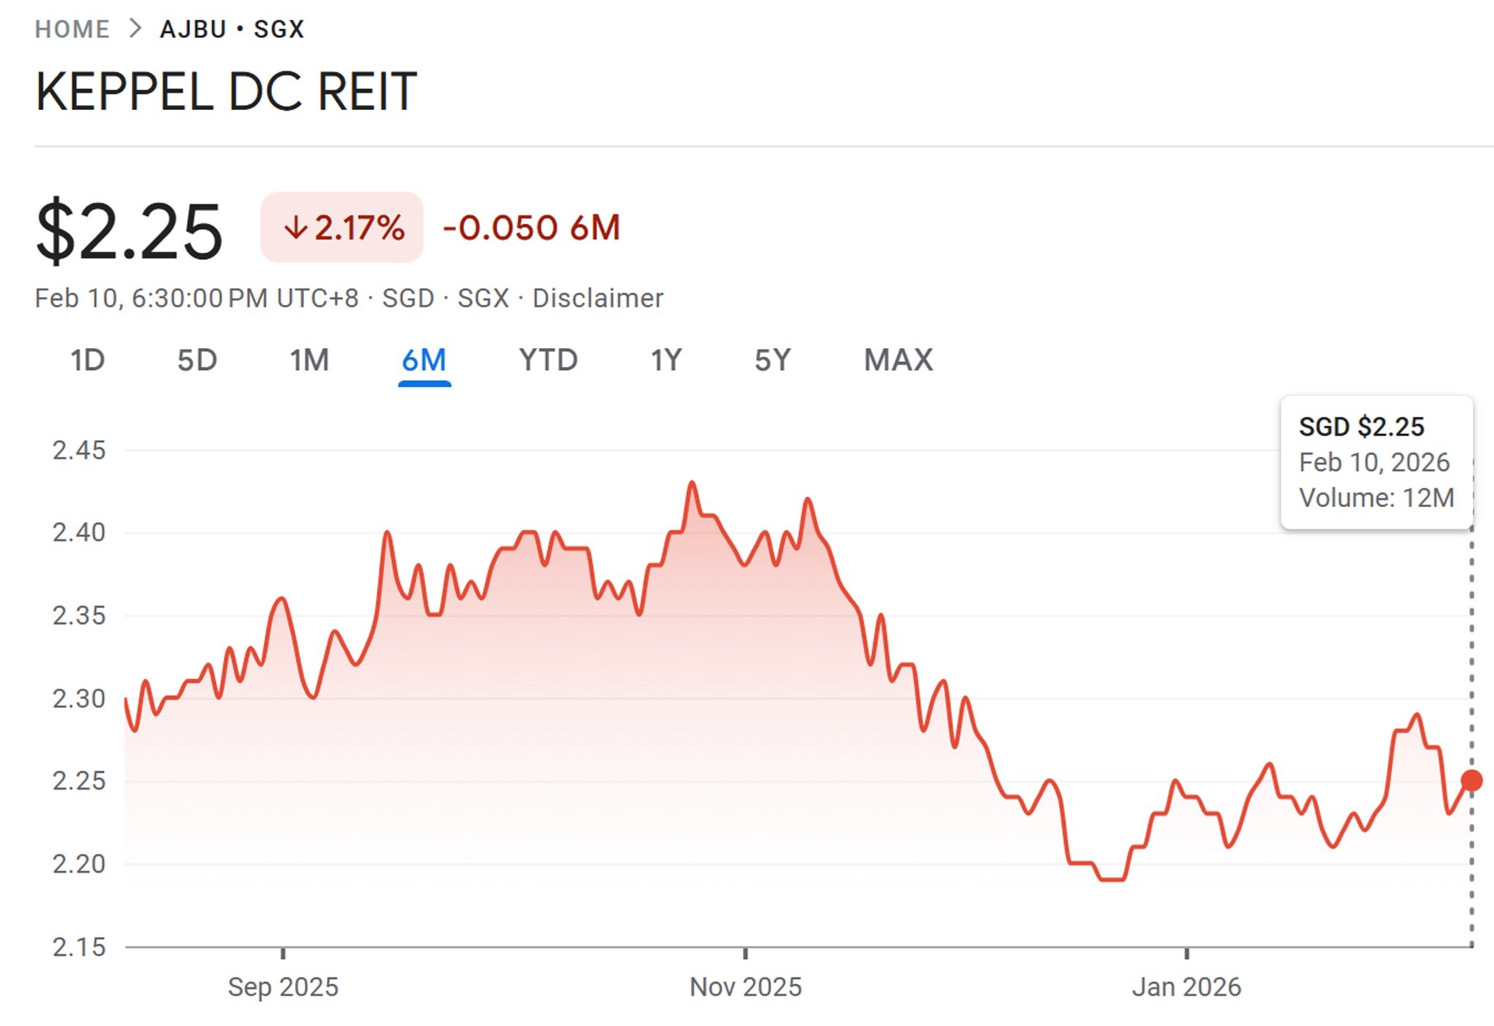Select the 5D chart range

(x=197, y=360)
